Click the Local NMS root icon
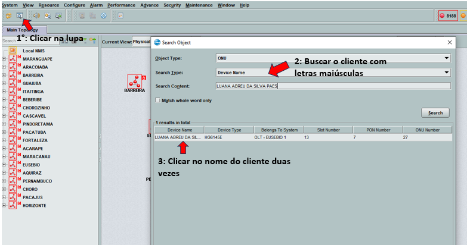This screenshot has width=467, height=245. [12, 51]
